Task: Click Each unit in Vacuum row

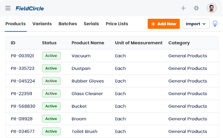Action: (120, 56)
